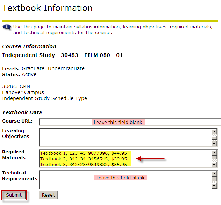Click scroll-up arrow in Technical Requirements box
The height and width of the screenshot is (205, 221).
(x=214, y=174)
